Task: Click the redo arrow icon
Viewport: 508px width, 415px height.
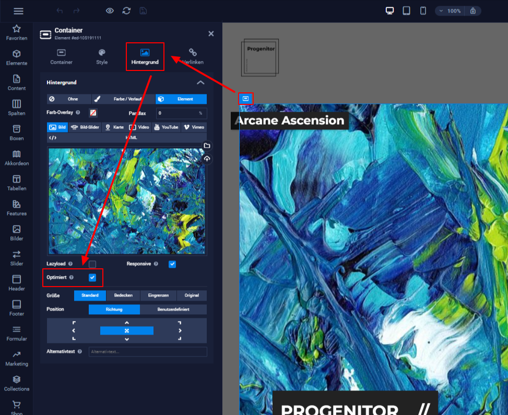Action: (76, 11)
